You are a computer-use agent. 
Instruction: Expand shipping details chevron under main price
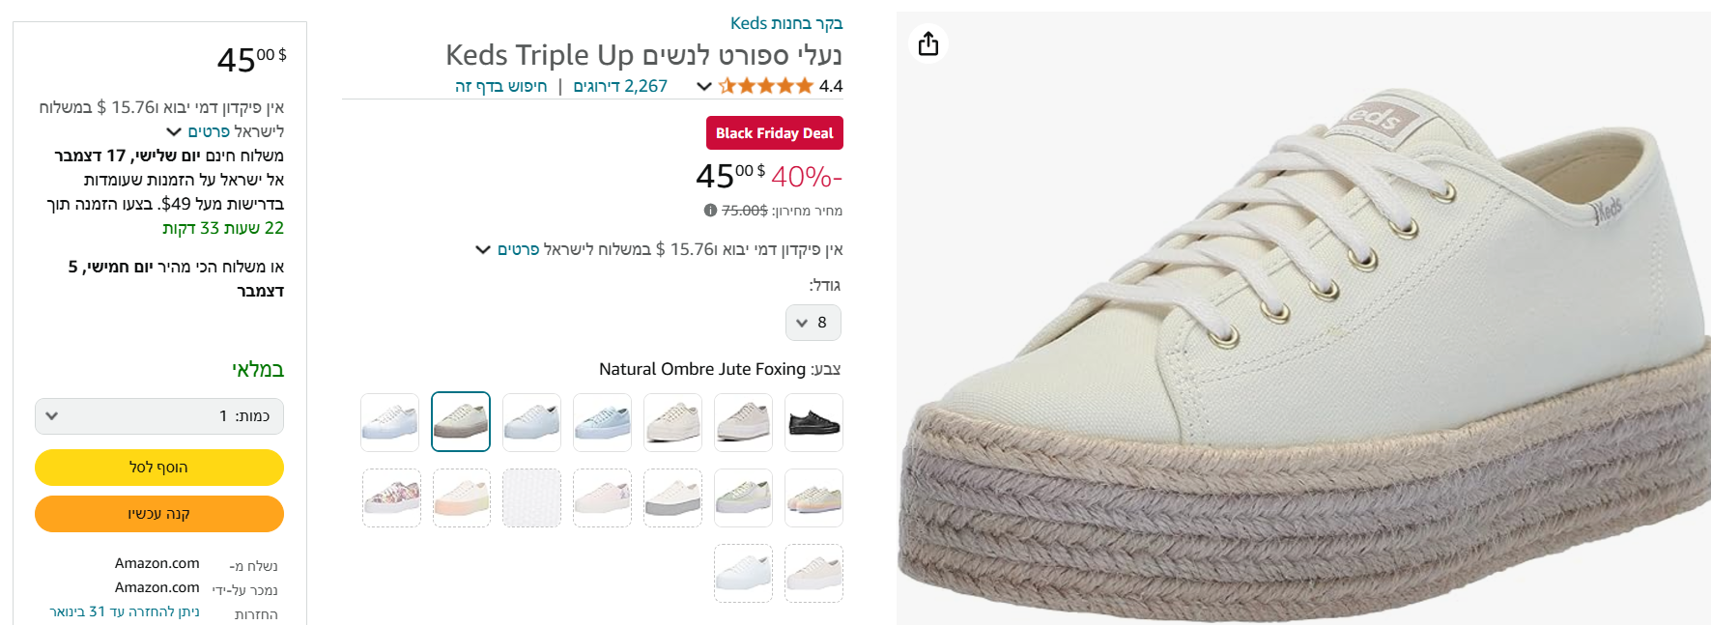(x=483, y=250)
